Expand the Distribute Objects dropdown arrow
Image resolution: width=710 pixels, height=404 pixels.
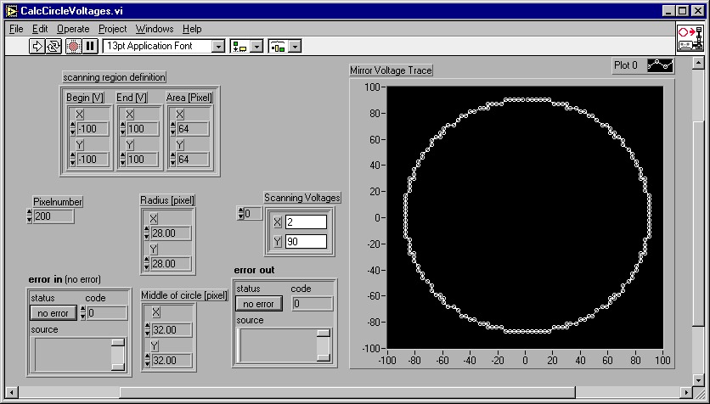coord(295,46)
